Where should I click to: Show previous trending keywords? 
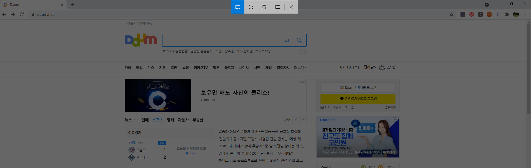(x=300, y=51)
